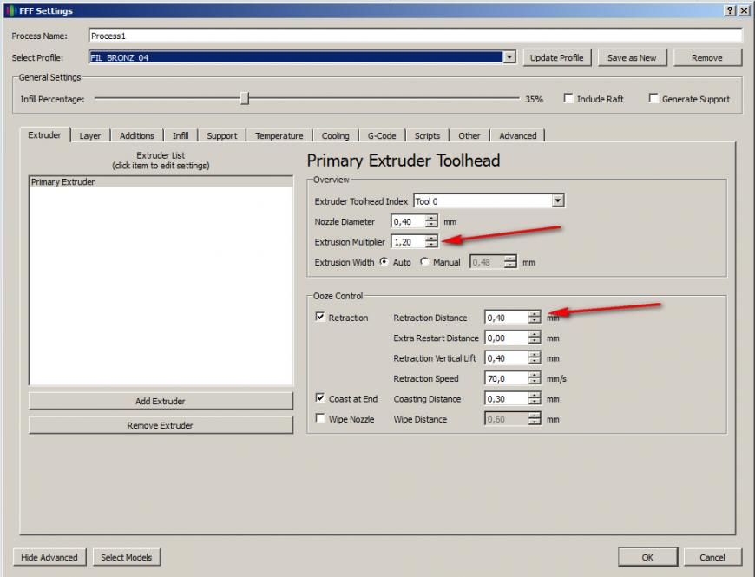Open the Additions tab
Screen dimensions: 755x577
pos(137,135)
